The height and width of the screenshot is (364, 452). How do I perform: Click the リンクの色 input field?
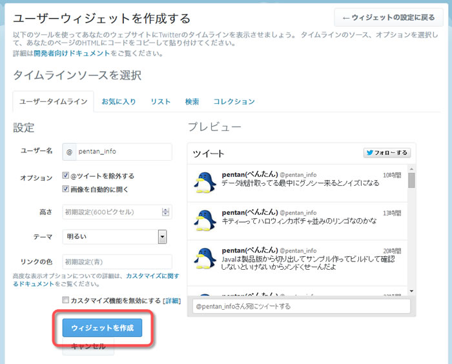pyautogui.click(x=117, y=261)
